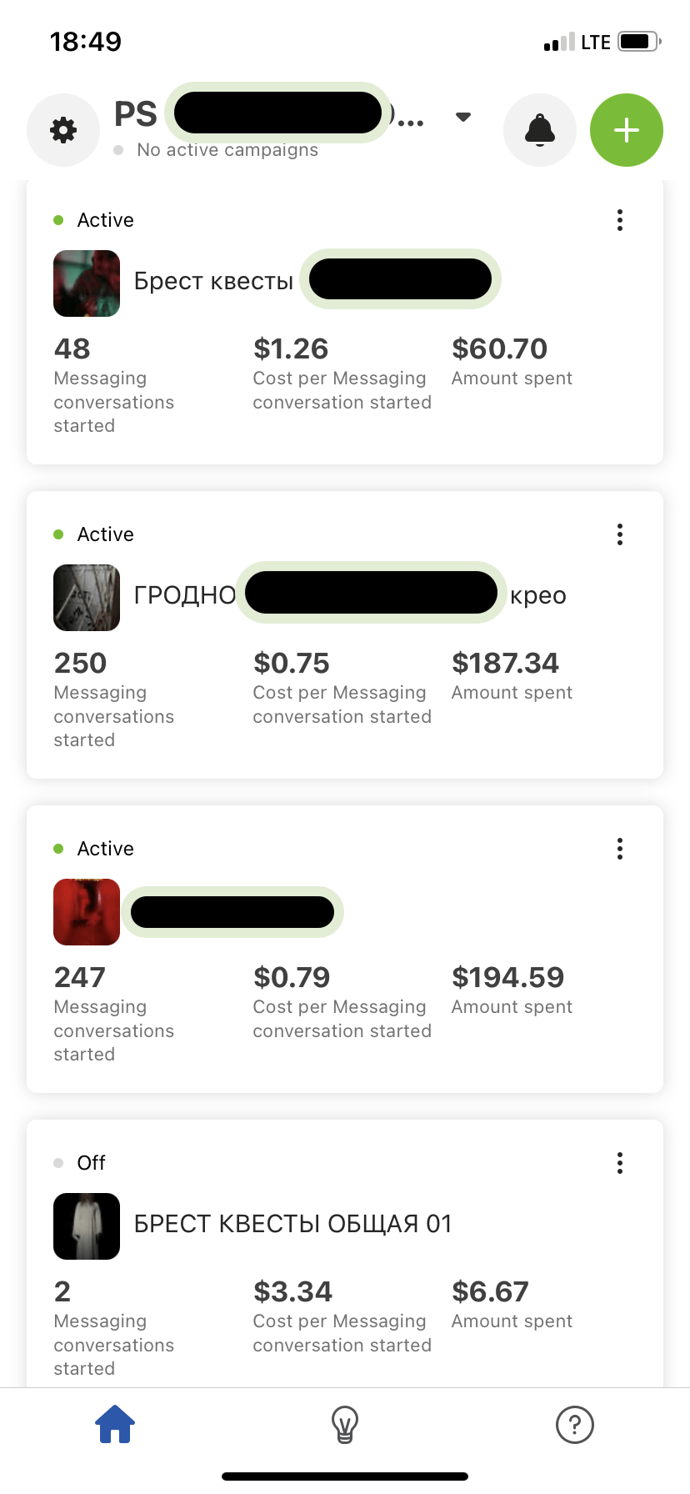The width and height of the screenshot is (690, 1494).
Task: Go to the Home tab icon
Action: pos(115,1424)
